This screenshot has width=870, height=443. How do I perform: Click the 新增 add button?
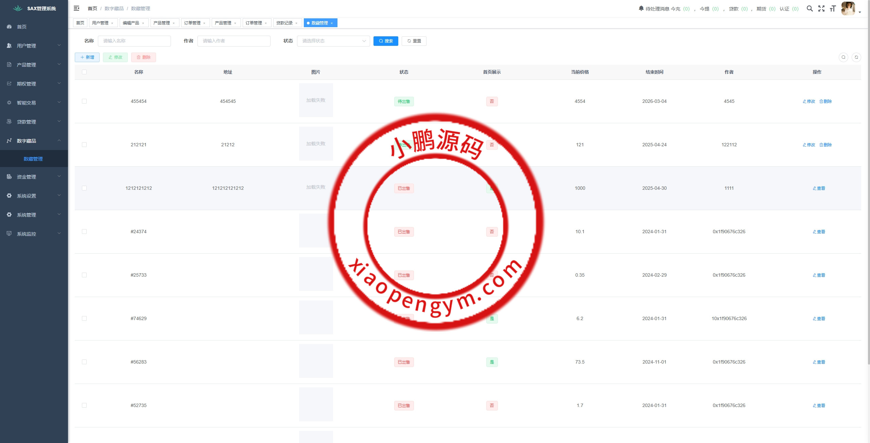[x=87, y=57]
